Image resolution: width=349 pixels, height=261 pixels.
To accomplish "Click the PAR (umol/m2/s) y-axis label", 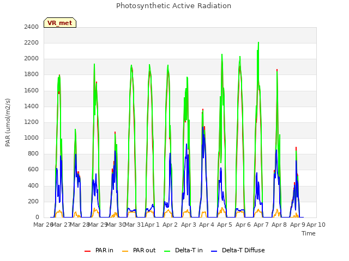I will tap(8, 122).
